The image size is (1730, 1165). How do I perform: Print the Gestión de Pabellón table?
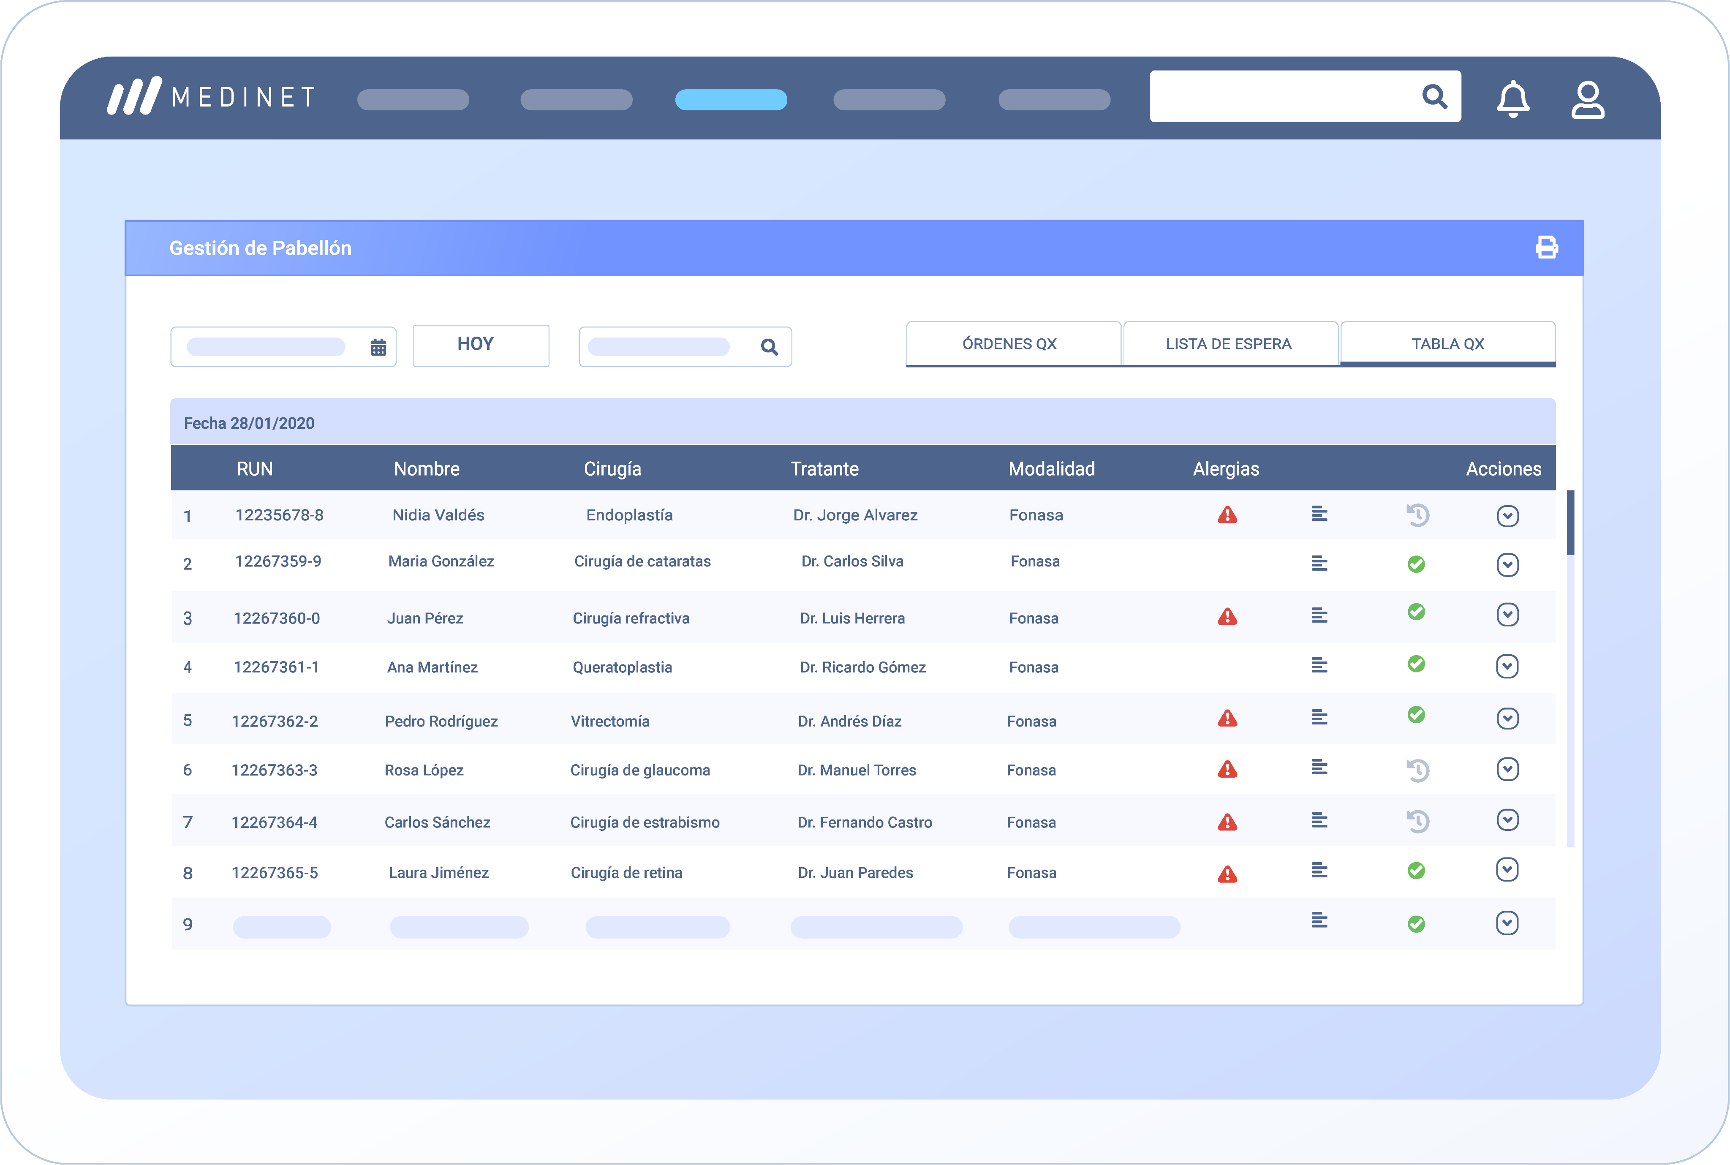(x=1547, y=248)
